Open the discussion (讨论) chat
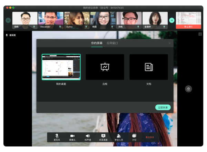 [x=134, y=137]
